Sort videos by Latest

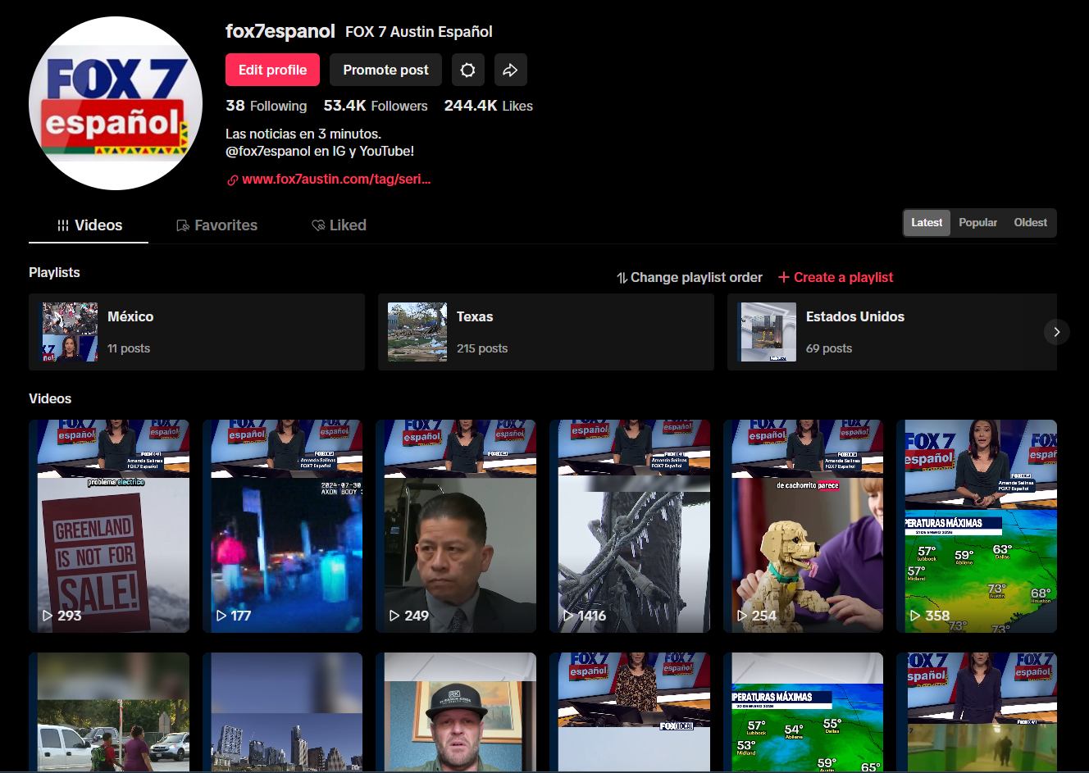(927, 223)
